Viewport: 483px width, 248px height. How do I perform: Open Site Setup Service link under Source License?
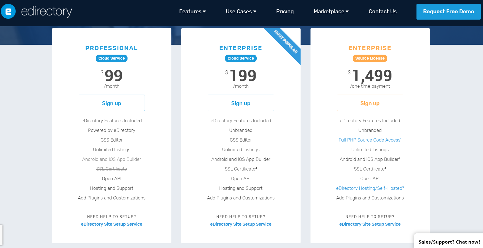370,224
